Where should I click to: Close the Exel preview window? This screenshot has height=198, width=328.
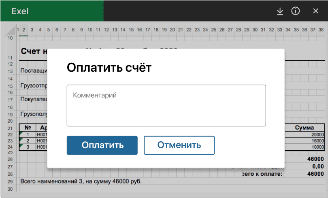315,11
